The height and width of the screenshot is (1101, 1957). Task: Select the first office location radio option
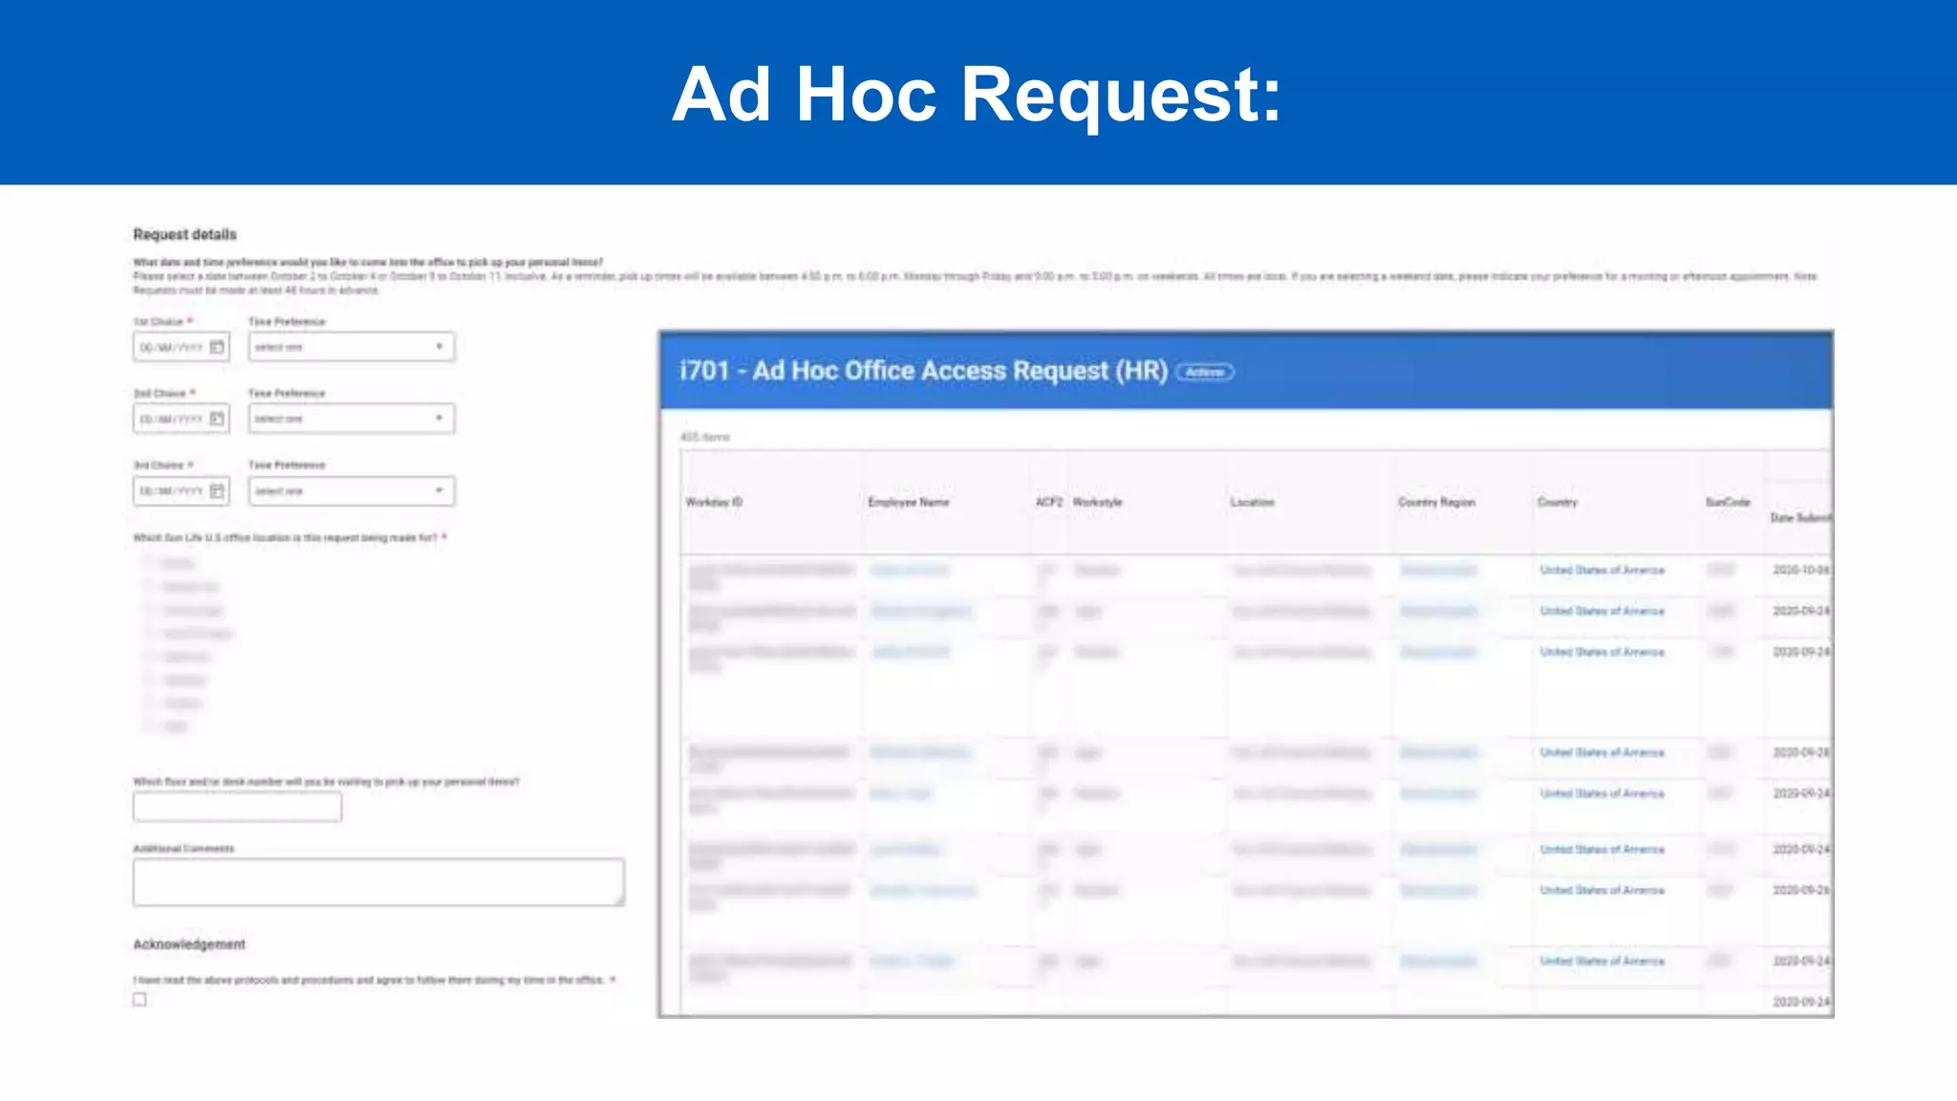(149, 564)
